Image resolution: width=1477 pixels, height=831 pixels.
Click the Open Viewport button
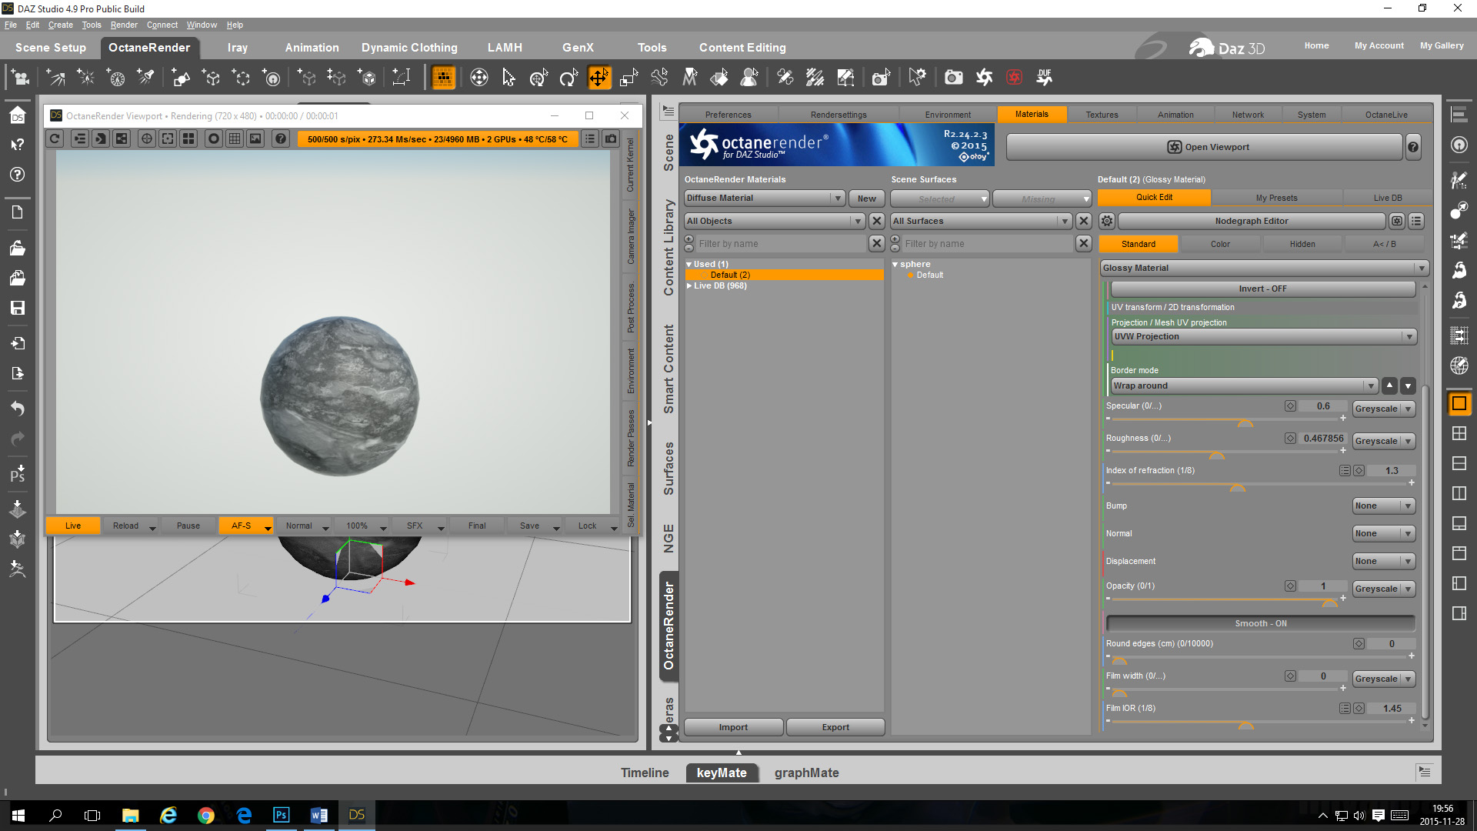point(1207,147)
